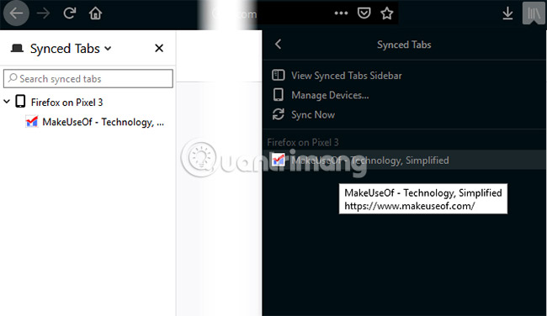Click the Synced Tabs laptop icon in sidebar header

coord(17,48)
